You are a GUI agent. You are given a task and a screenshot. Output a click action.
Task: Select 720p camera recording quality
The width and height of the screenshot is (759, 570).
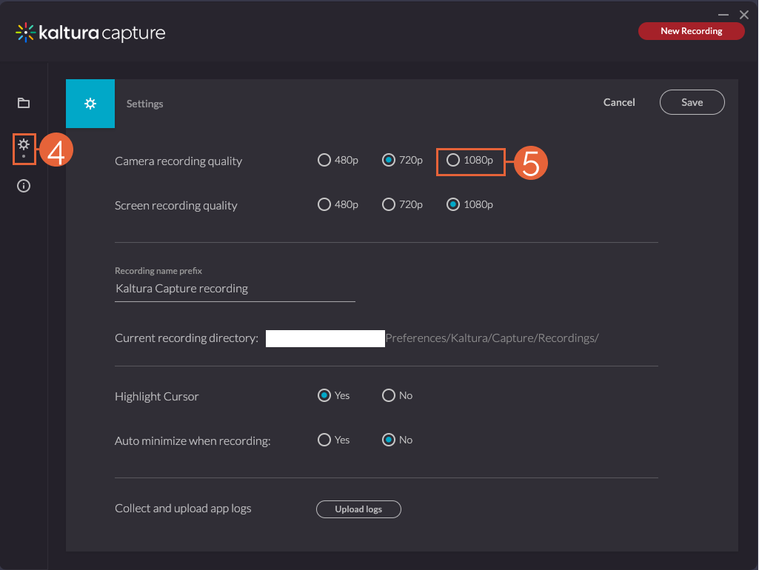coord(389,160)
